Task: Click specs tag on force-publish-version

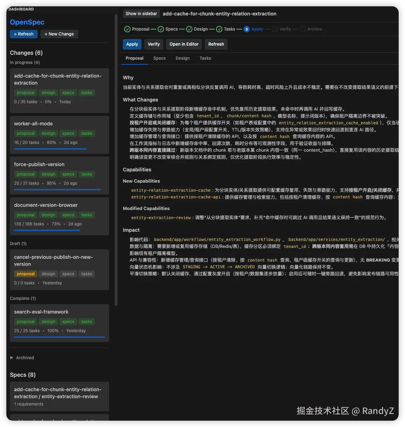Action: [x=68, y=174]
